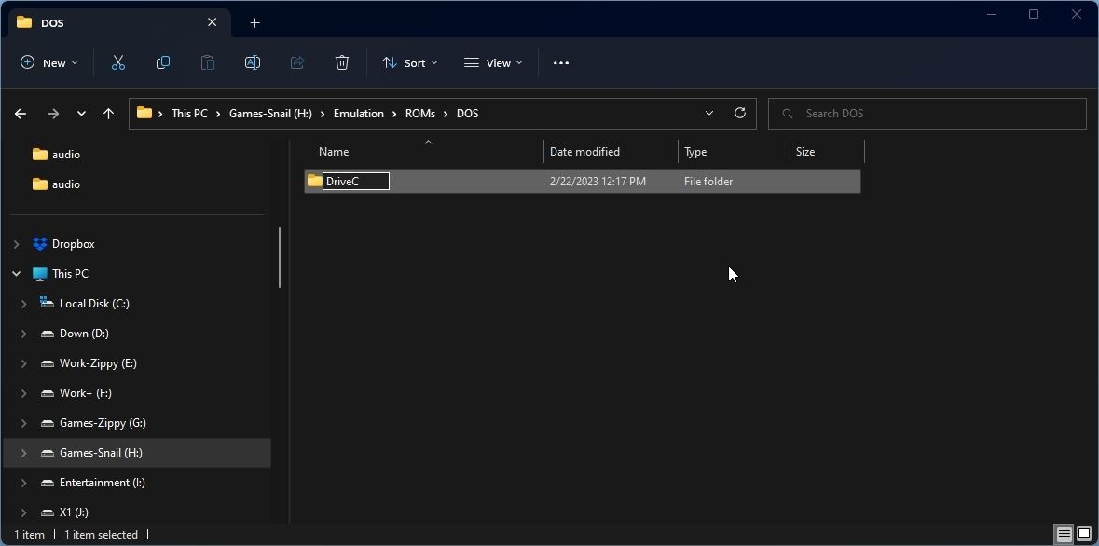Open the View dropdown menu
This screenshot has height=546, width=1099.
click(x=493, y=62)
